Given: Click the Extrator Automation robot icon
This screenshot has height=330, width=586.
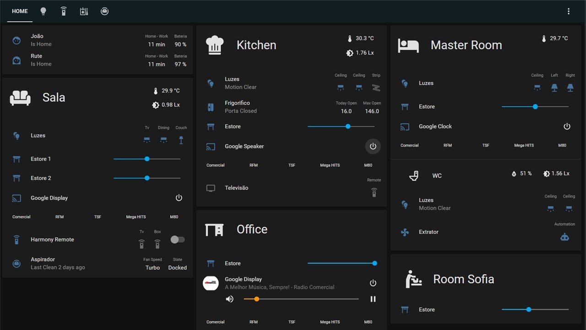Looking at the screenshot, I should pyautogui.click(x=565, y=236).
